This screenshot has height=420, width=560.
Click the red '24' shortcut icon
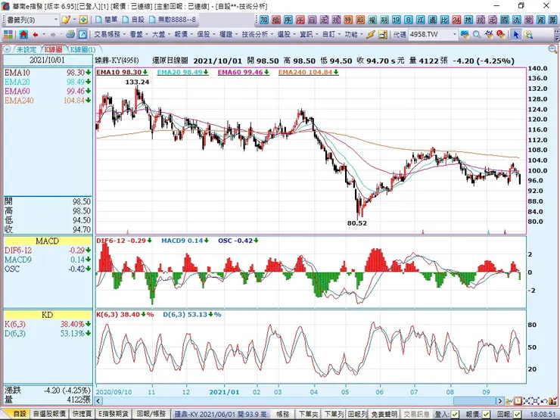(x=456, y=20)
